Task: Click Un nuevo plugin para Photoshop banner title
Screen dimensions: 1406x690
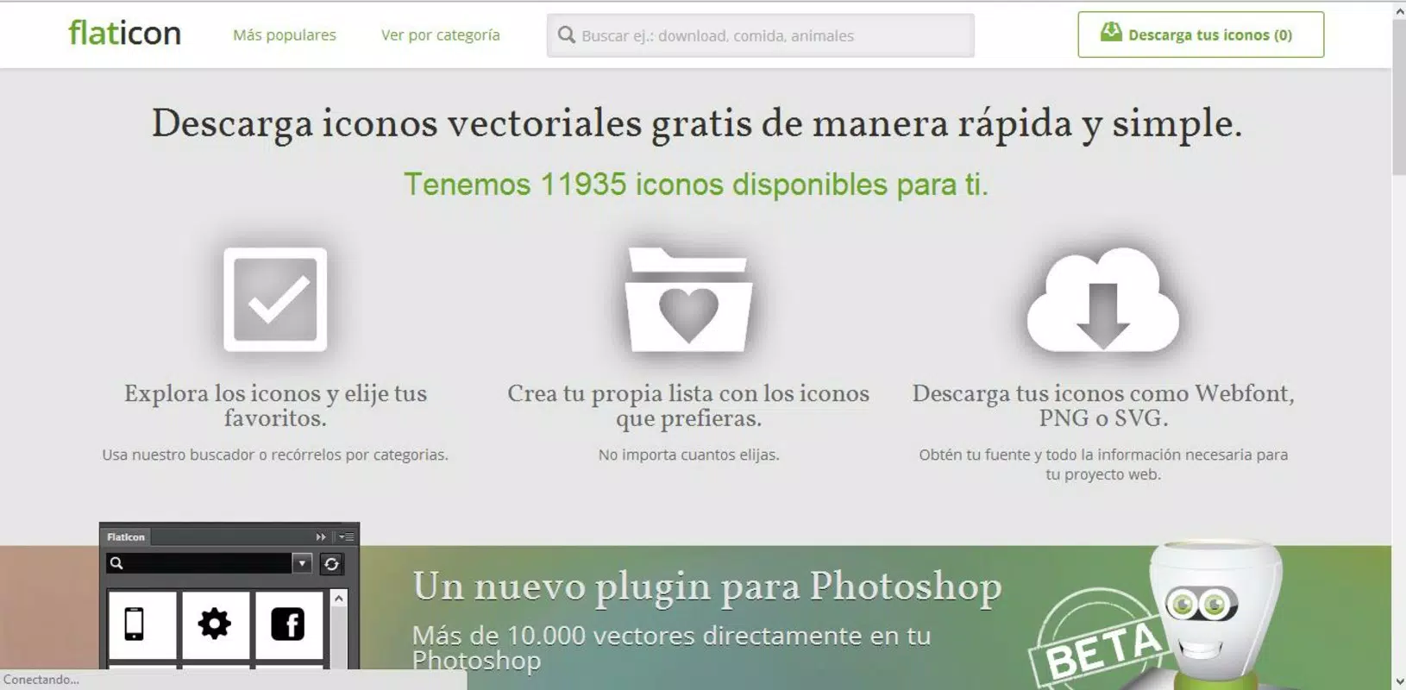Action: coord(707,586)
